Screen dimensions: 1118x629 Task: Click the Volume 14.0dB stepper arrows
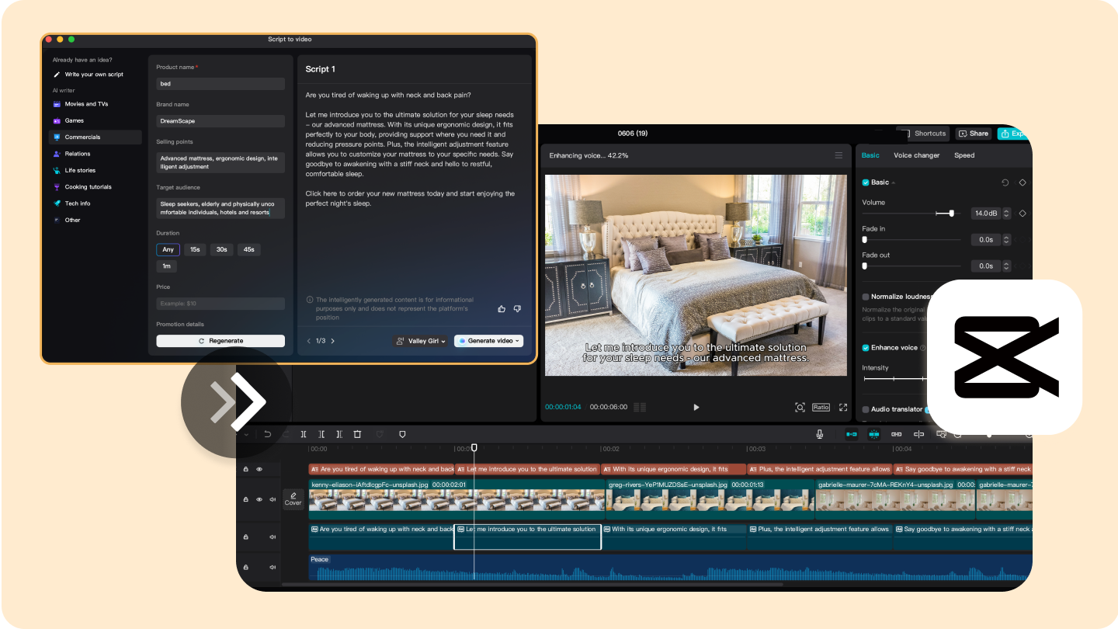[1007, 213]
